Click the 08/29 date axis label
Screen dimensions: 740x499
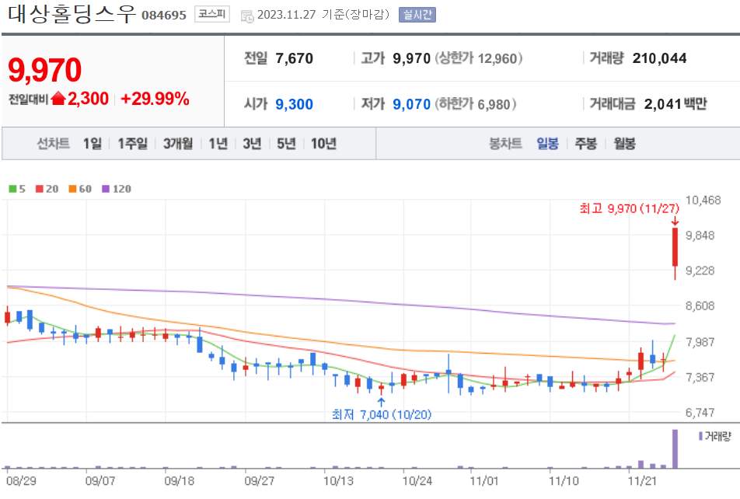[21, 481]
